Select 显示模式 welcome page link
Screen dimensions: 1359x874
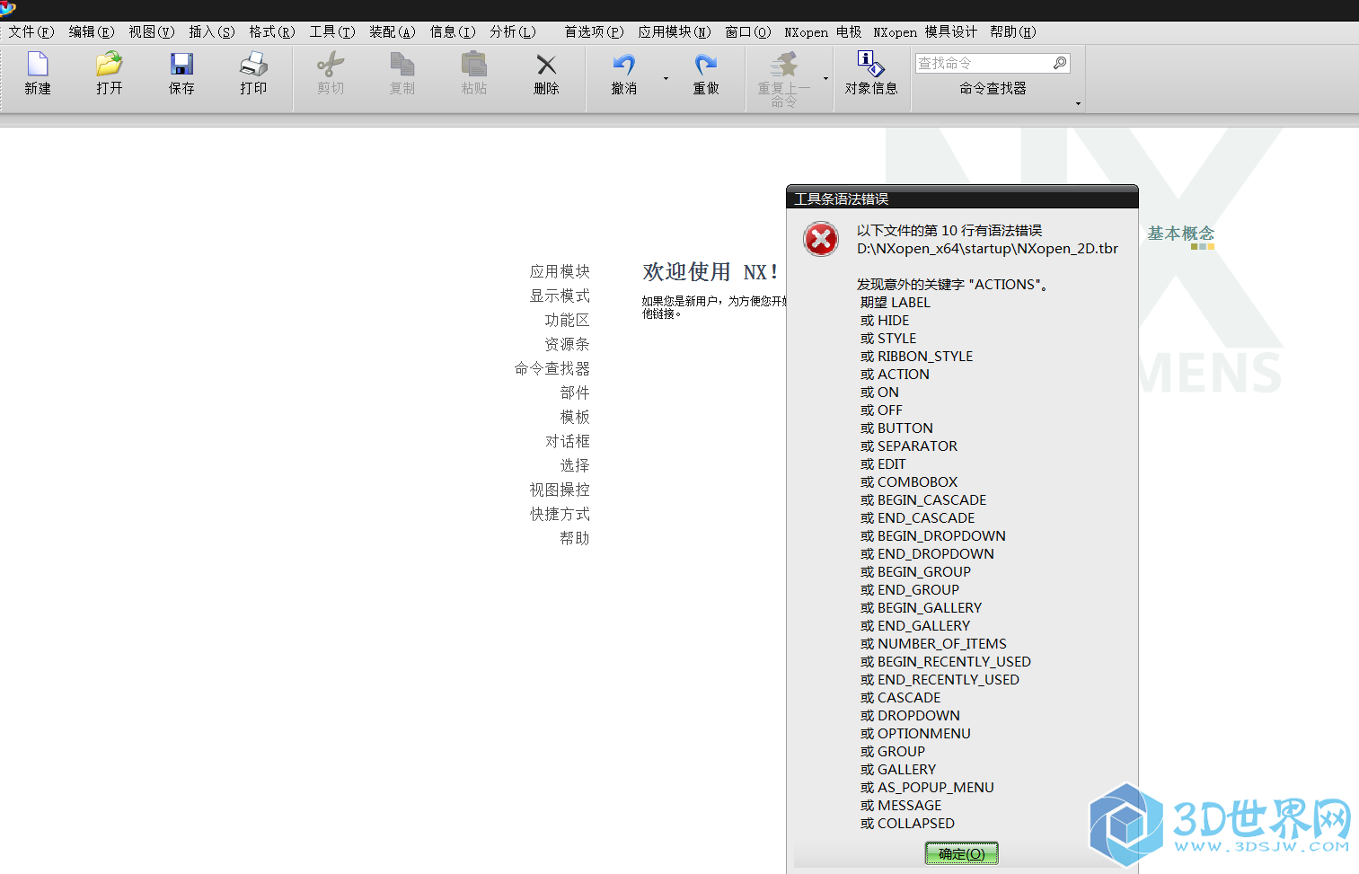(x=560, y=296)
